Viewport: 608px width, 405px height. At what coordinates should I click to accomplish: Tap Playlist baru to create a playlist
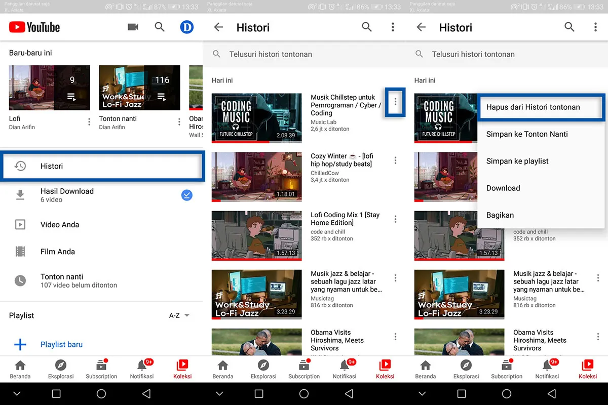pos(61,344)
